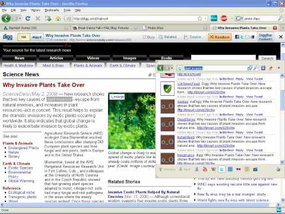The height and width of the screenshot is (214, 285).
Task: Pin the popup panel
Action: (271, 68)
